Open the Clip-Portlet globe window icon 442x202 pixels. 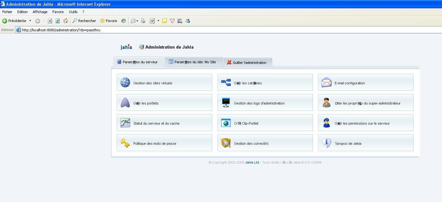tap(226, 123)
